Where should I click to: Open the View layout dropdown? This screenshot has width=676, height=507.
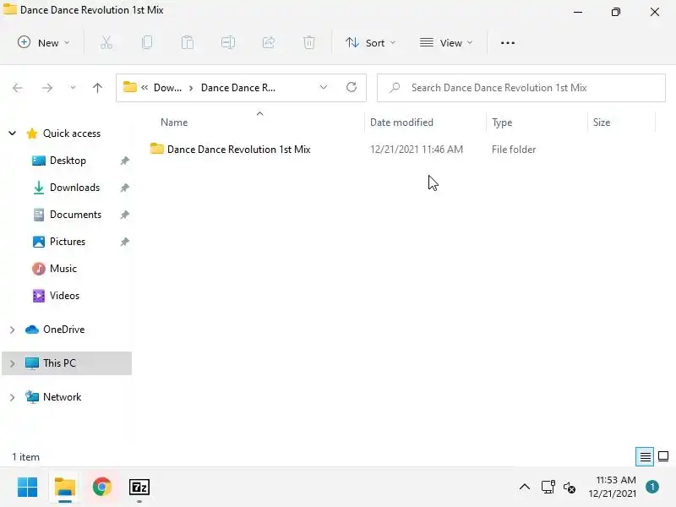[446, 43]
